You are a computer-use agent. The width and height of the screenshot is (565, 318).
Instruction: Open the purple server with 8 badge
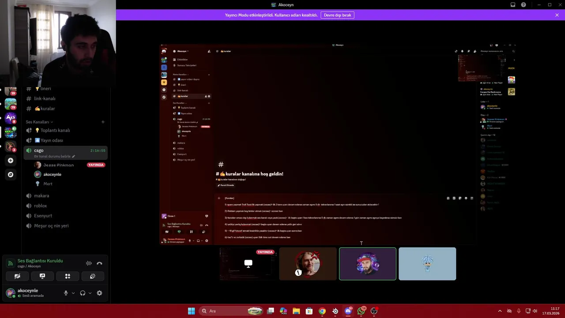coord(11,118)
